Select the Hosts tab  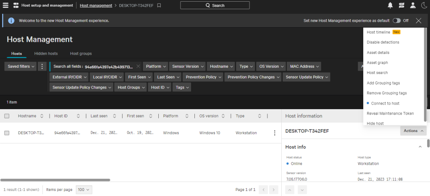click(16, 53)
